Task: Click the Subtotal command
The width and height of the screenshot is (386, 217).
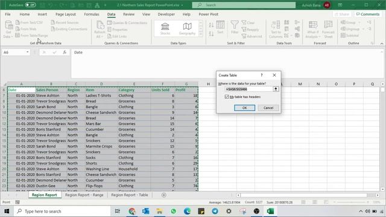Action: pos(350,36)
